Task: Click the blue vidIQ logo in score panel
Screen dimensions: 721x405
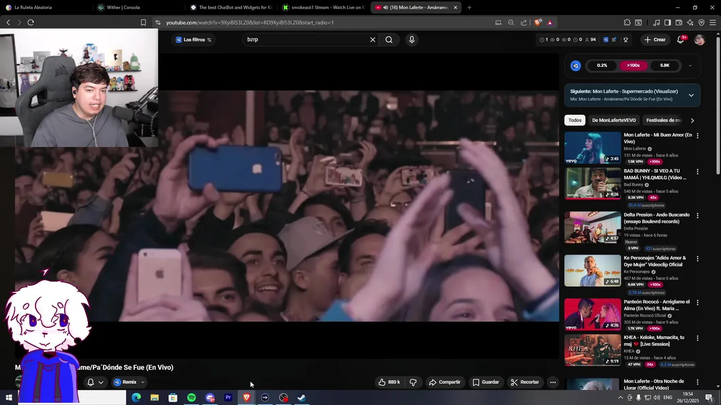Action: (576, 65)
